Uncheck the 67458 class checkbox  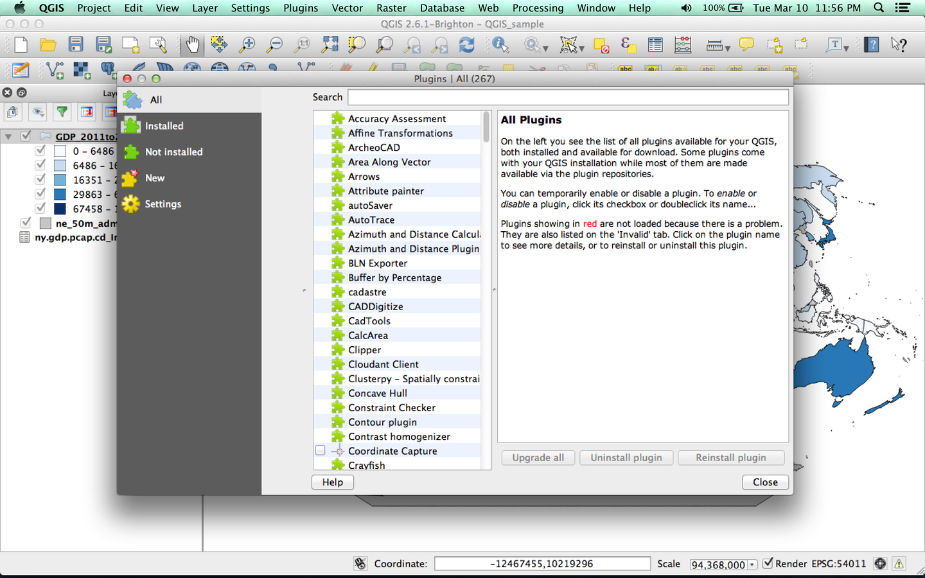click(40, 208)
